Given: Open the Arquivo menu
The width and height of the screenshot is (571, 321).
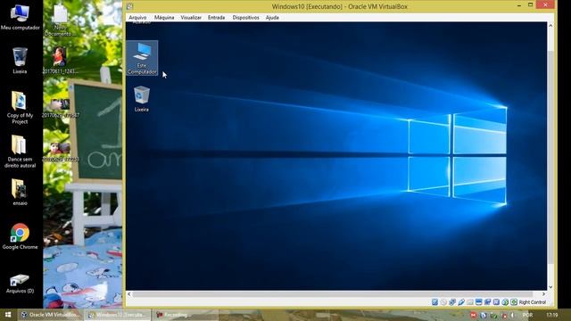Looking at the screenshot, I should (137, 17).
